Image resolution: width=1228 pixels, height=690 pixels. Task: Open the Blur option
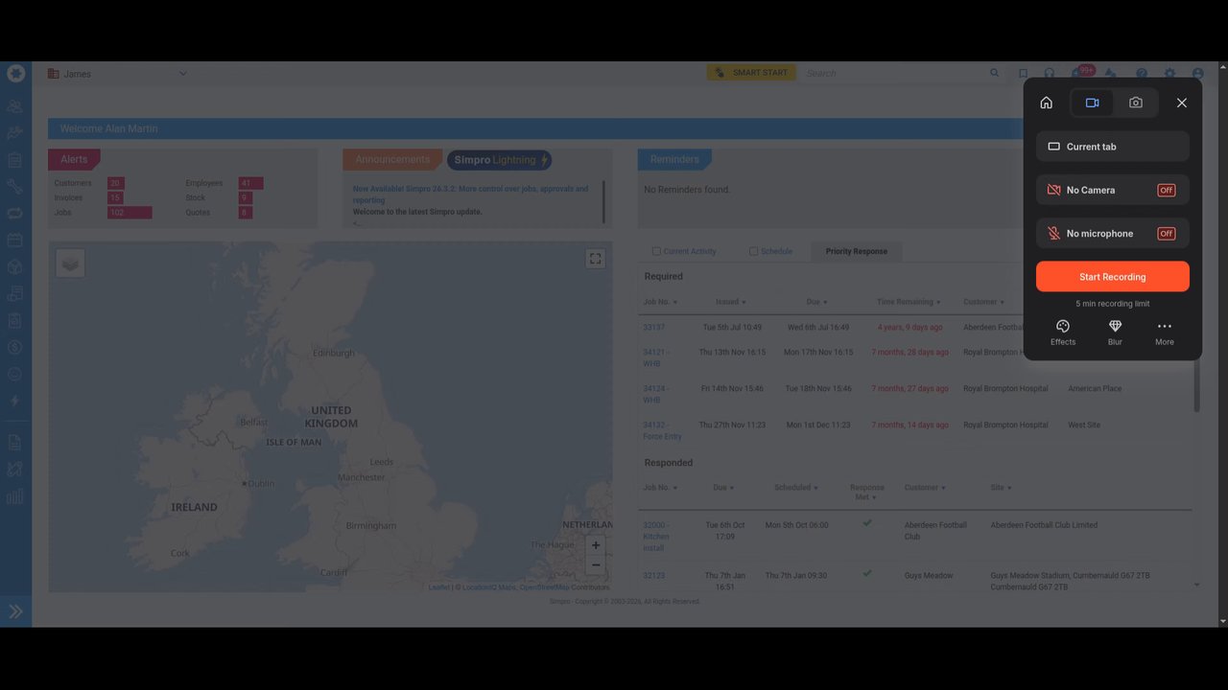coord(1115,333)
